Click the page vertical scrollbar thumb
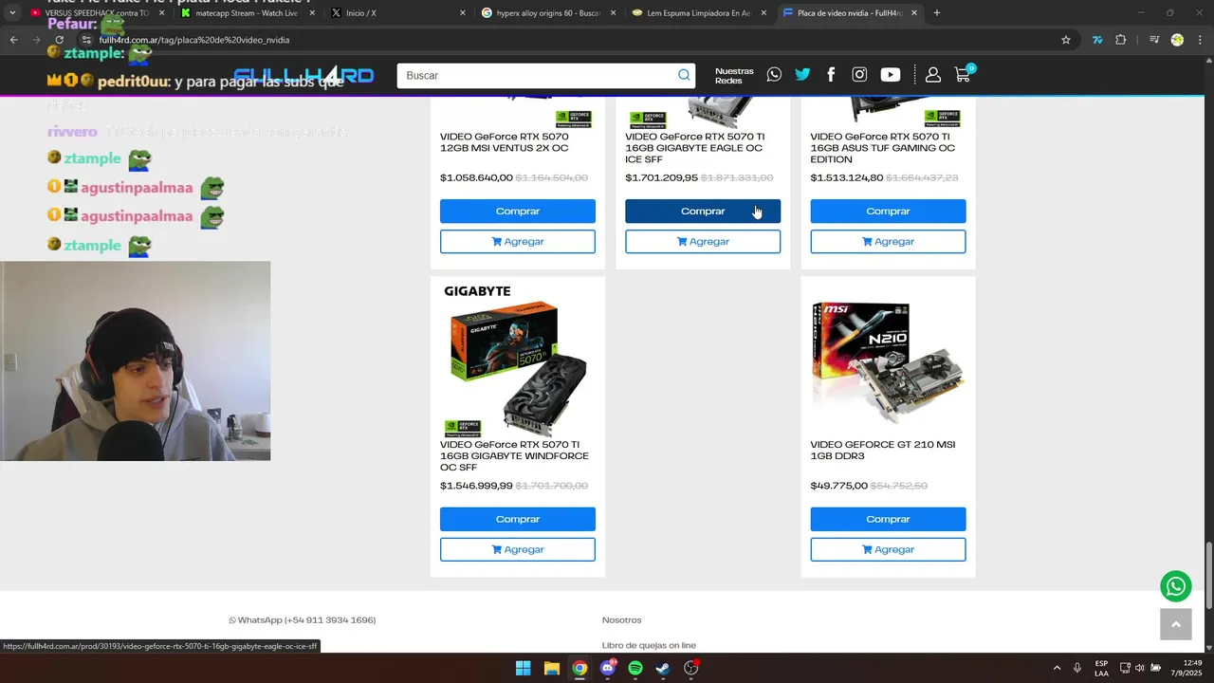This screenshot has height=683, width=1214. (1209, 576)
